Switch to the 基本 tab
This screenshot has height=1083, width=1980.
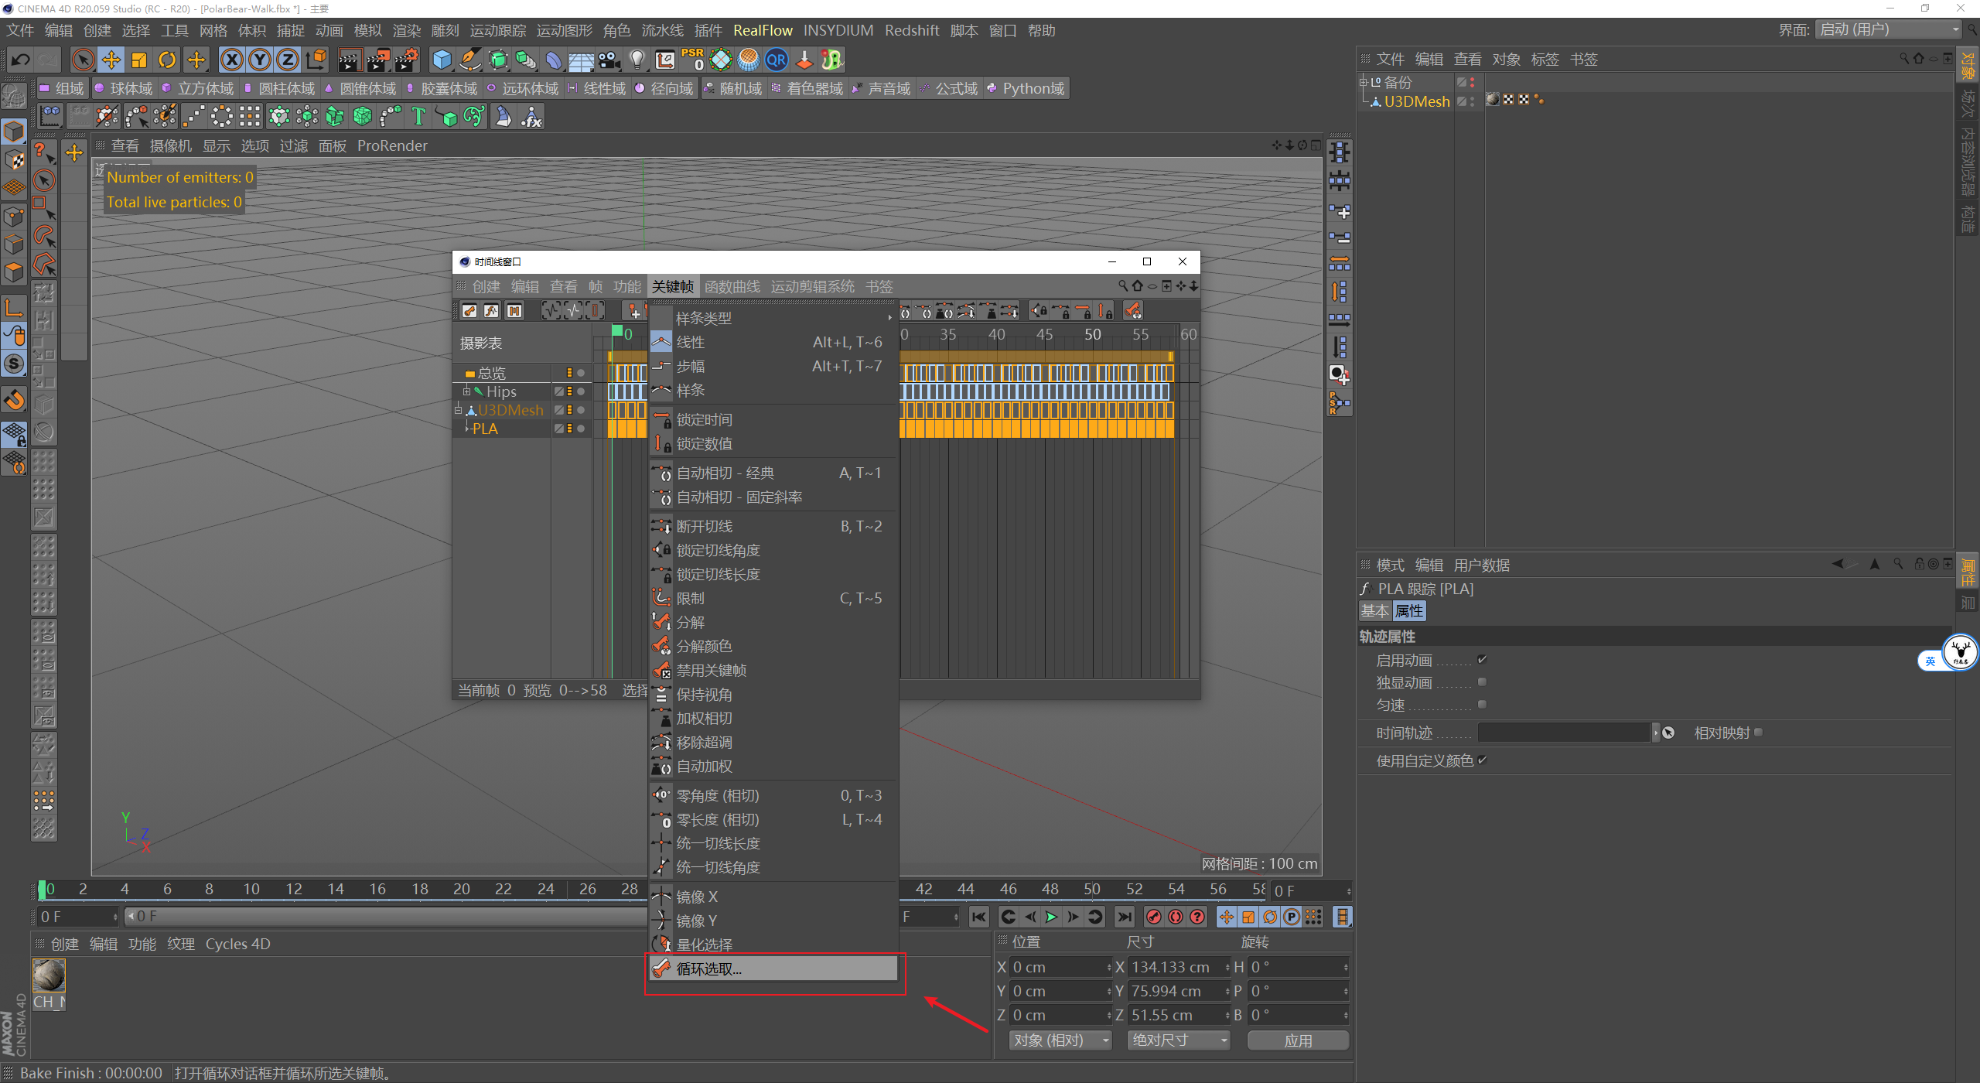(1374, 611)
